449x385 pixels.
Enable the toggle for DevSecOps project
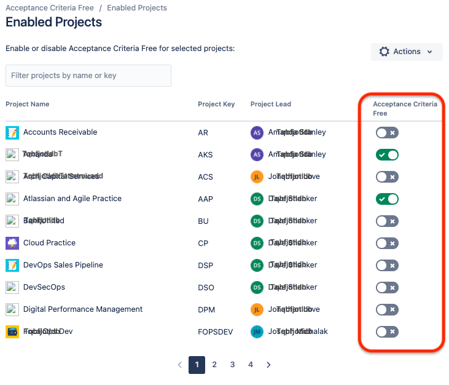pyautogui.click(x=387, y=287)
